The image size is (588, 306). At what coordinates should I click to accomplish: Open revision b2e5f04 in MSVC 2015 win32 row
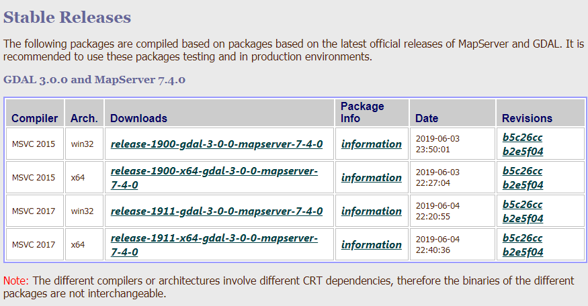point(522,152)
